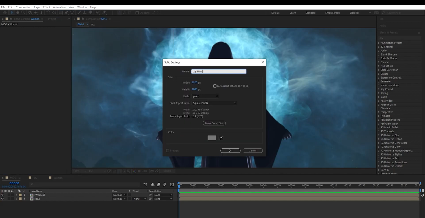Select the Eraser tool
The image size is (425, 218).
[90, 13]
